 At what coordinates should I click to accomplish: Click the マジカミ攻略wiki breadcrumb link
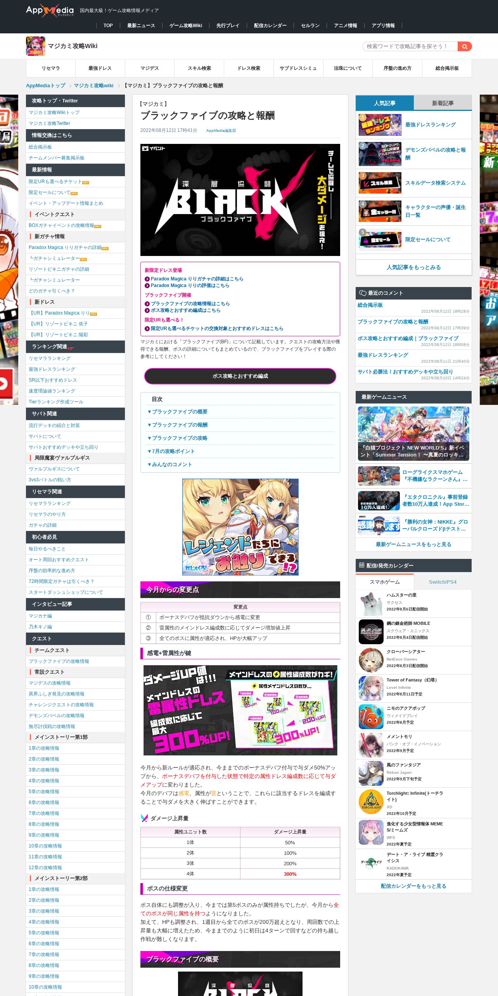coord(93,86)
